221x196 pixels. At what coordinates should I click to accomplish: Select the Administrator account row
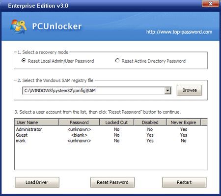pyautogui.click(x=111, y=129)
